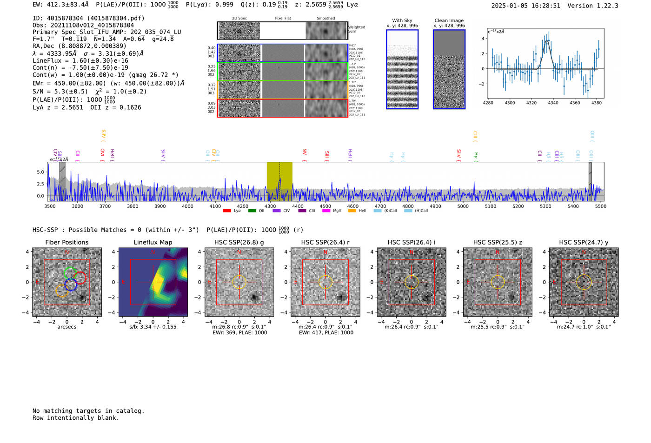Click the orange HeII legend swatch
Image resolution: width=651 pixels, height=443 pixels.
pos(352,211)
